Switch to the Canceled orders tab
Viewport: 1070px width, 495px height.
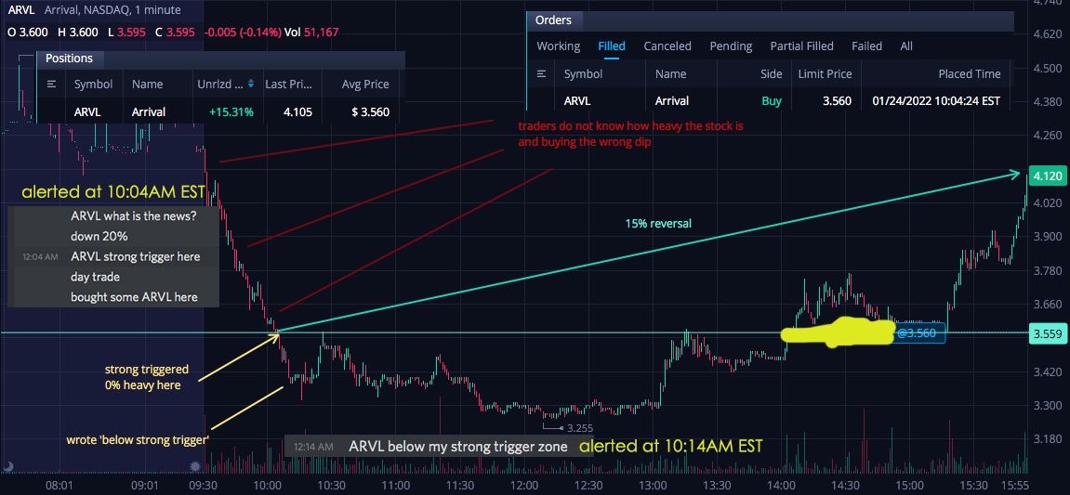coord(667,46)
